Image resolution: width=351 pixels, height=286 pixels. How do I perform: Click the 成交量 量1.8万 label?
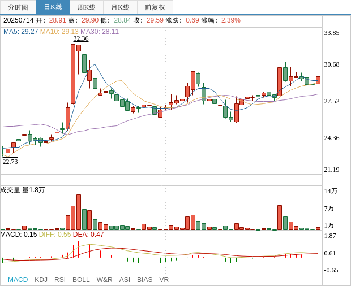pyautogui.click(x=23, y=190)
